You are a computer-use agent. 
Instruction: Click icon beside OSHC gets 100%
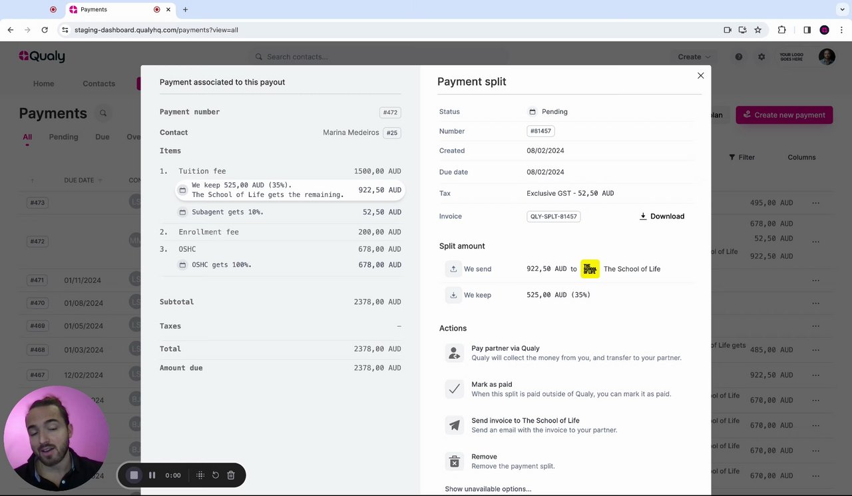point(182,264)
